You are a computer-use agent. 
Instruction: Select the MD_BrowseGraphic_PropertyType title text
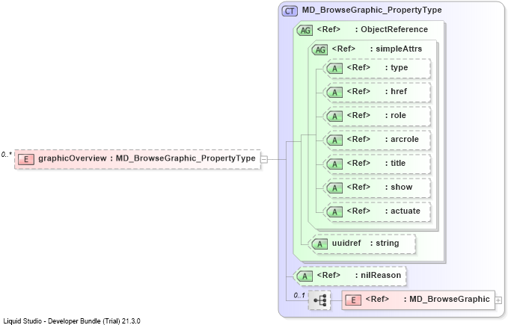point(372,10)
